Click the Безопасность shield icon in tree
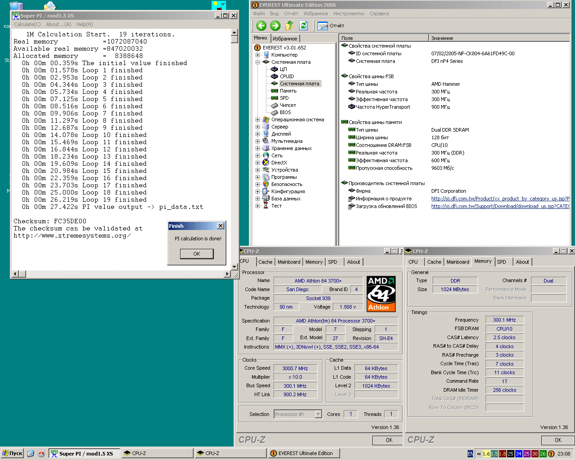The width and height of the screenshot is (575, 460). pos(266,184)
